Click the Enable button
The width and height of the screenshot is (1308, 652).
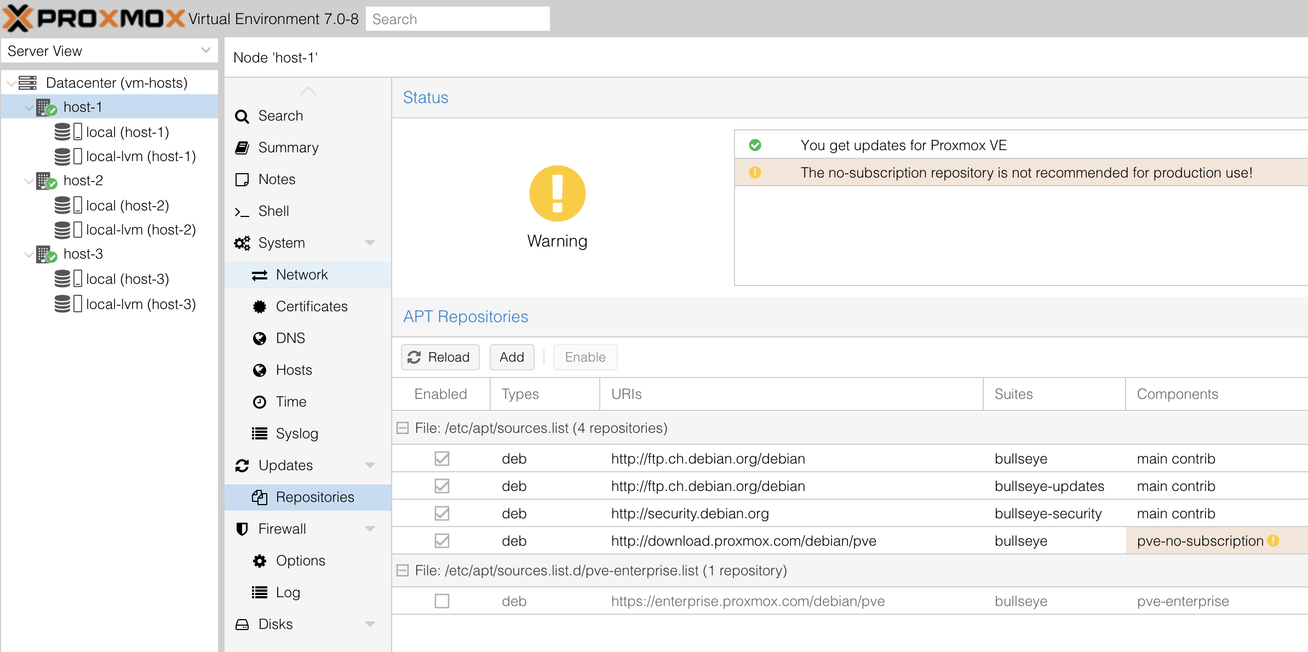(x=585, y=357)
